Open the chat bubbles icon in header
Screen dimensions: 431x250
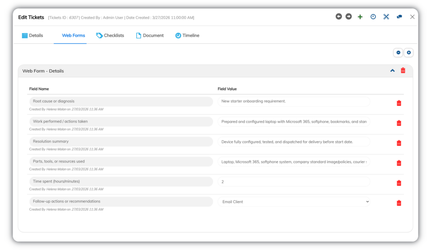click(x=399, y=17)
